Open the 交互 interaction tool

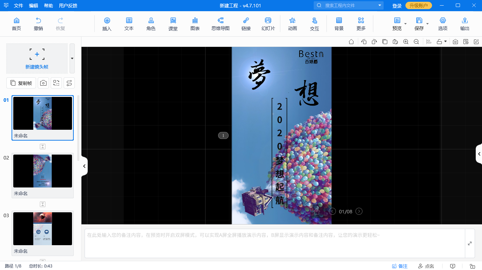(x=315, y=24)
